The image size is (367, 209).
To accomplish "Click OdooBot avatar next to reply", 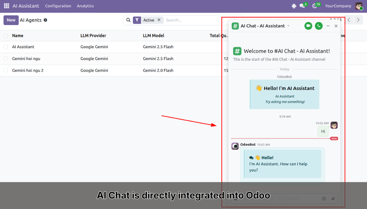I will coord(235,146).
